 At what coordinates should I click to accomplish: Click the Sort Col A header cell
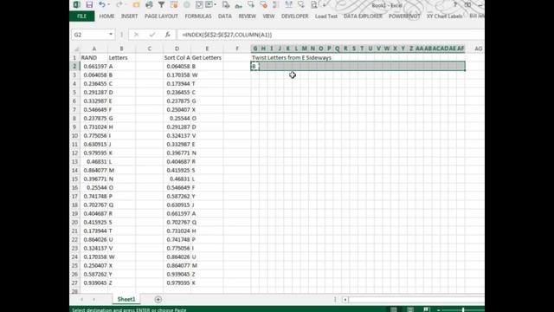click(x=177, y=58)
